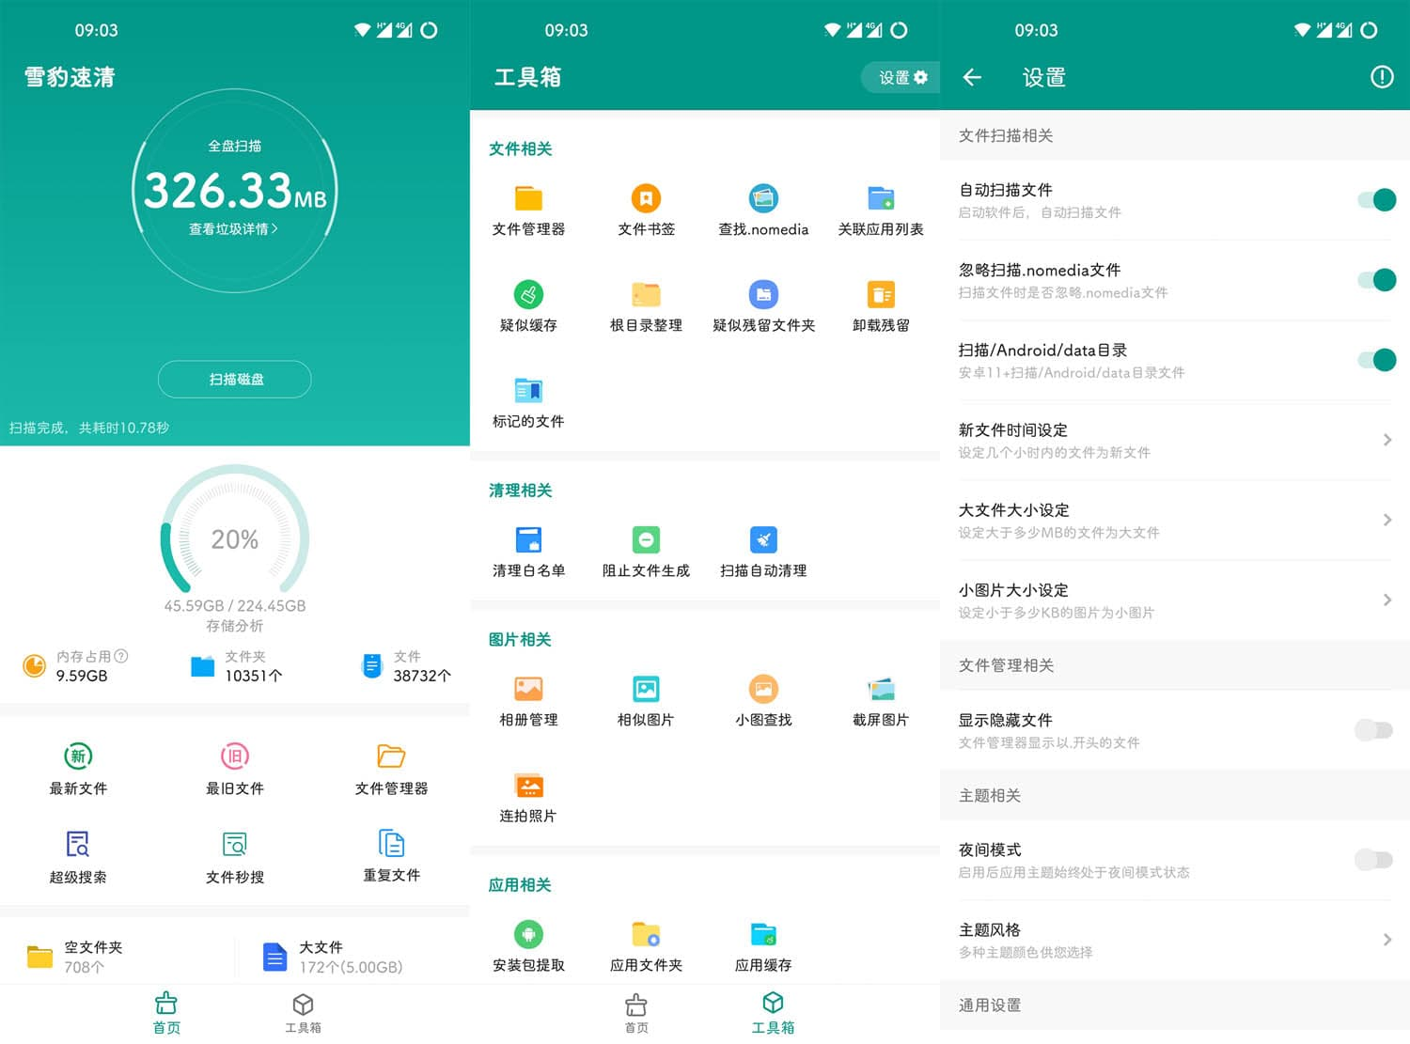This screenshot has height=1044, width=1410.
Task: Click the 20% storage usage ring
Action: click(234, 539)
